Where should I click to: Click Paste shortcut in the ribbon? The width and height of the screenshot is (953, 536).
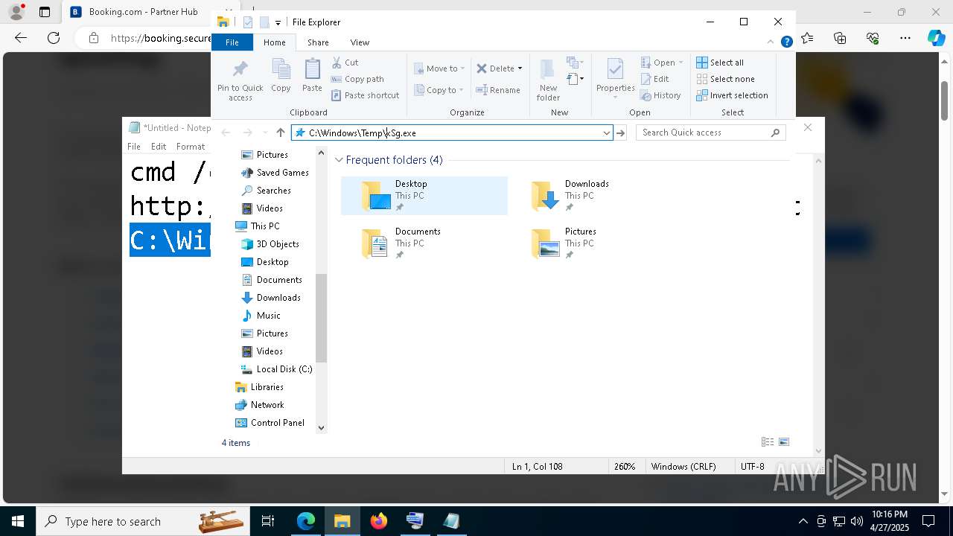tap(365, 95)
